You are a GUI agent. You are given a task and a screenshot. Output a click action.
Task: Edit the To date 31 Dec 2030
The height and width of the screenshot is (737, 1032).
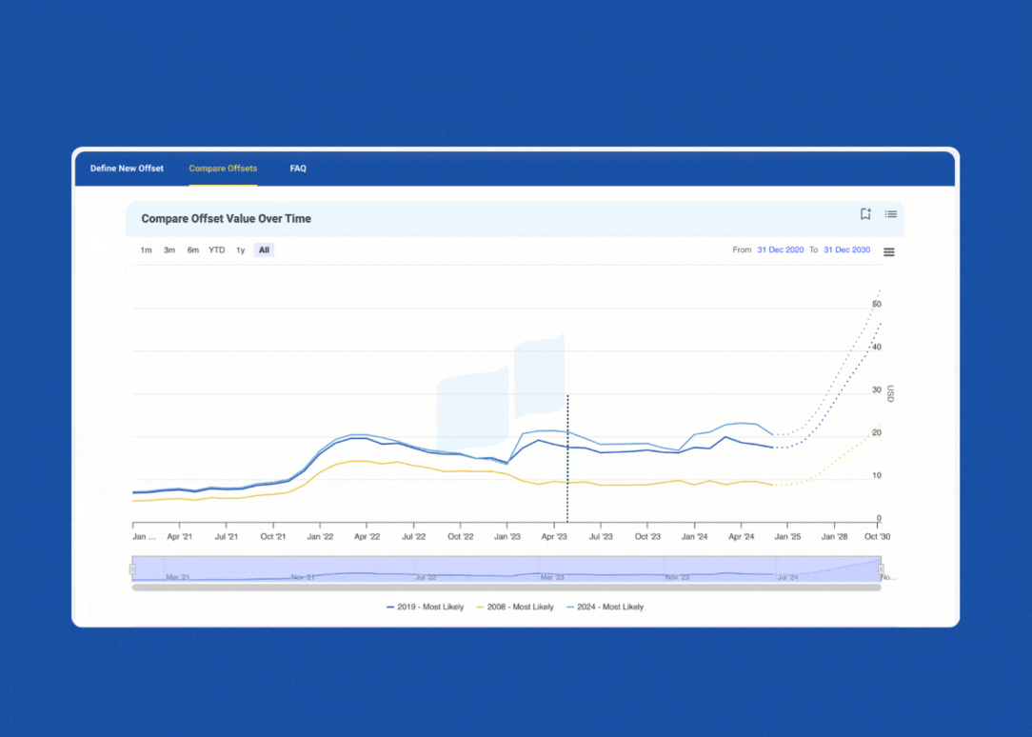(846, 250)
